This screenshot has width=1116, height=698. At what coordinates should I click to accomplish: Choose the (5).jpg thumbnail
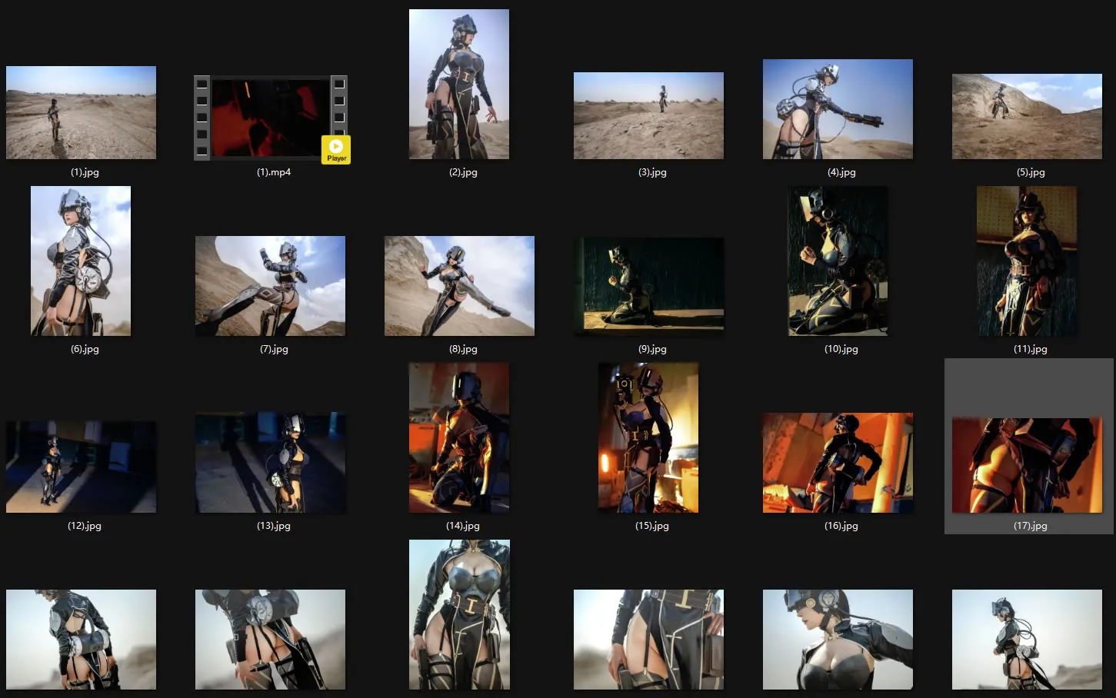coord(1027,116)
